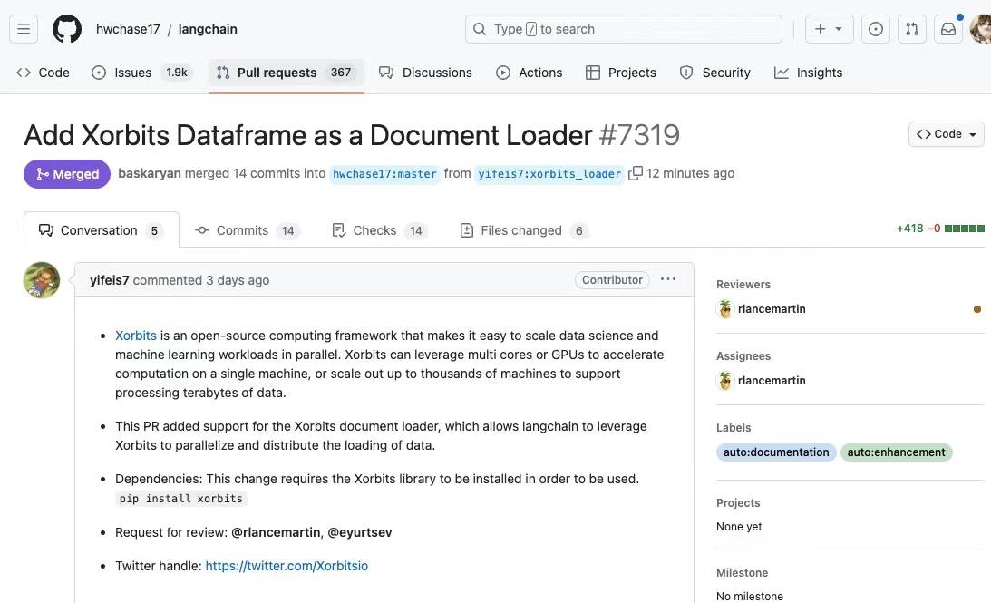The height and width of the screenshot is (603, 991).
Task: Open the hwchase17:master base branch
Action: coord(384,174)
